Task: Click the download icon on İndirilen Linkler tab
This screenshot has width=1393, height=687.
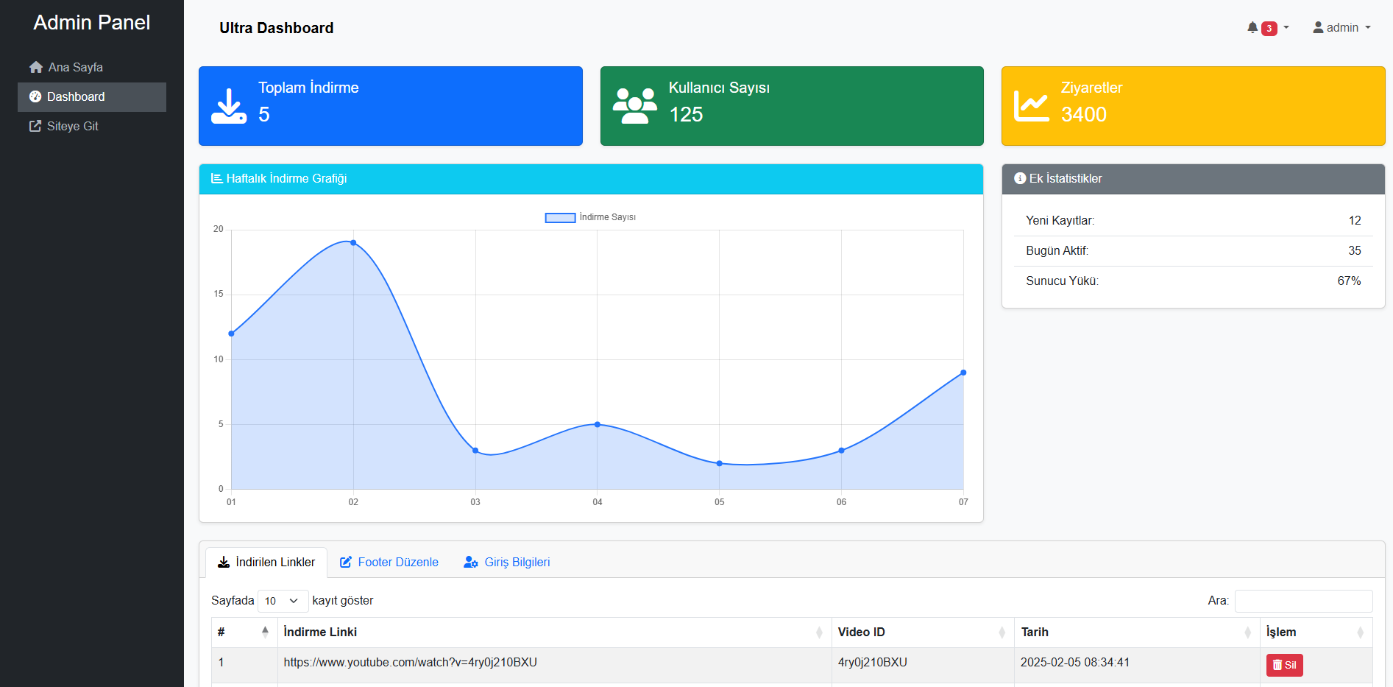Action: point(224,562)
